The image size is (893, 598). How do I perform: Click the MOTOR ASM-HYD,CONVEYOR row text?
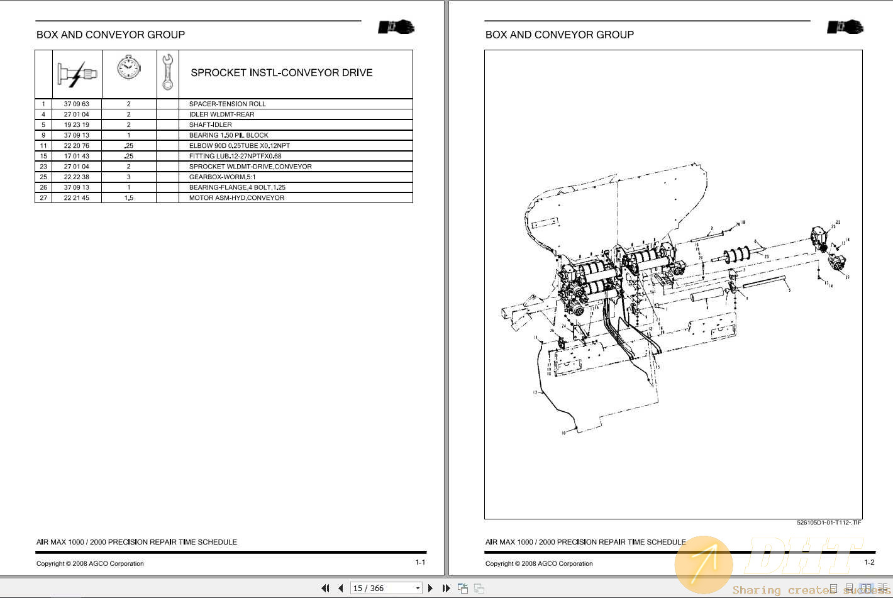coord(236,197)
